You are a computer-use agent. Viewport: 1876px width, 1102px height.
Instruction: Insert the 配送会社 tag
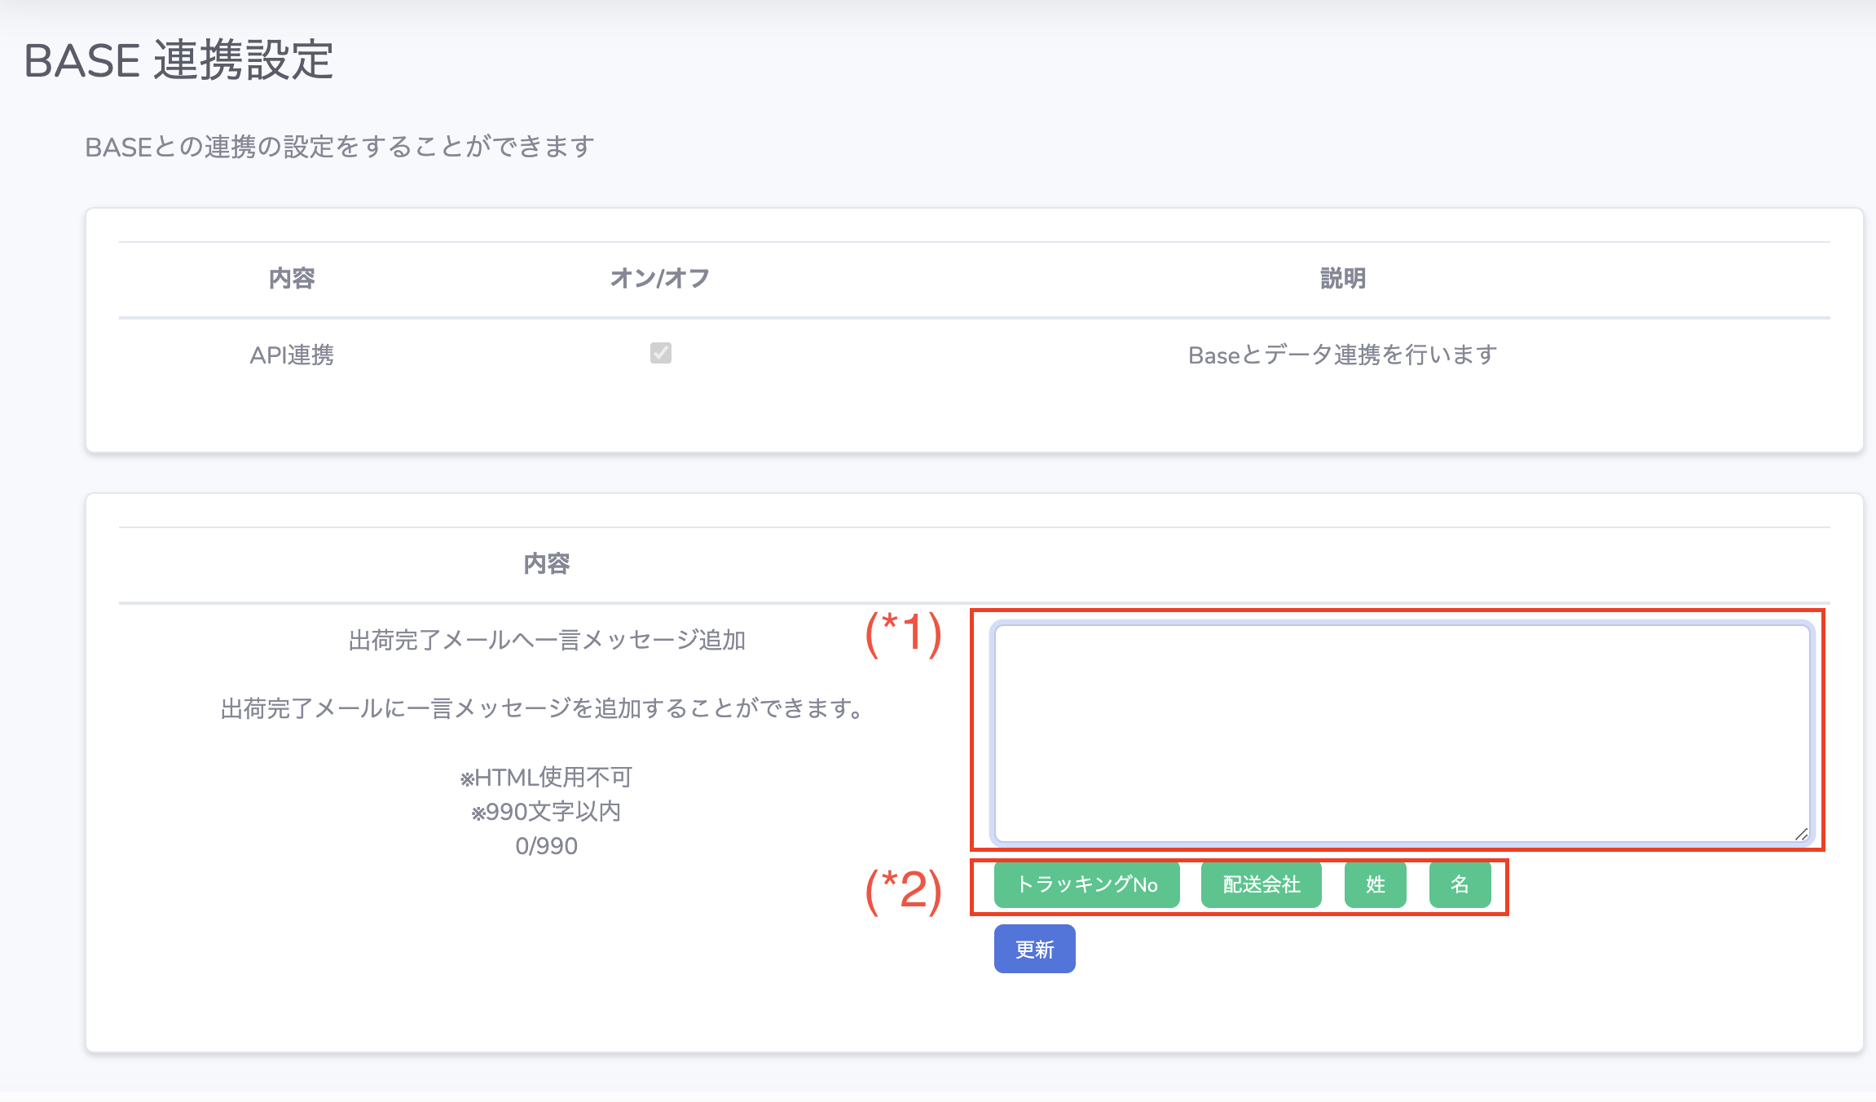1261,884
